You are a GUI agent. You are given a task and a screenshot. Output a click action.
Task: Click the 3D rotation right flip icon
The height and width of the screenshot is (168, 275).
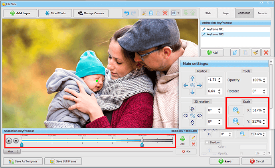pyautogui.click(x=199, y=116)
